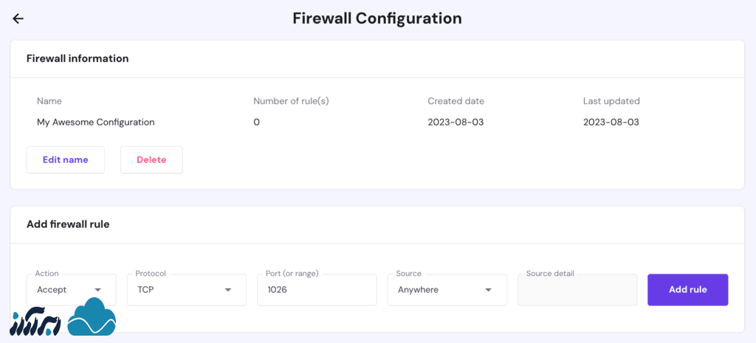This screenshot has height=343, width=756.
Task: Click the Last updated date value
Action: [x=611, y=122]
